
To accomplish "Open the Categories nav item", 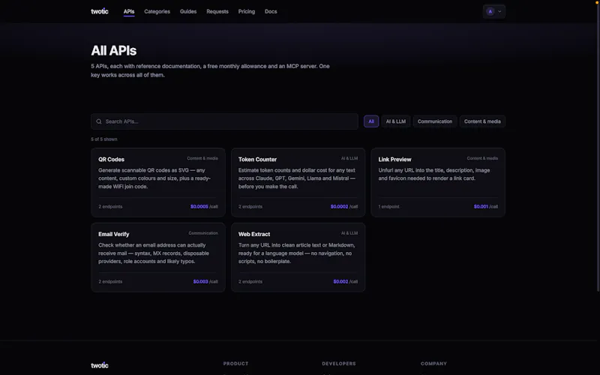I will point(157,11).
